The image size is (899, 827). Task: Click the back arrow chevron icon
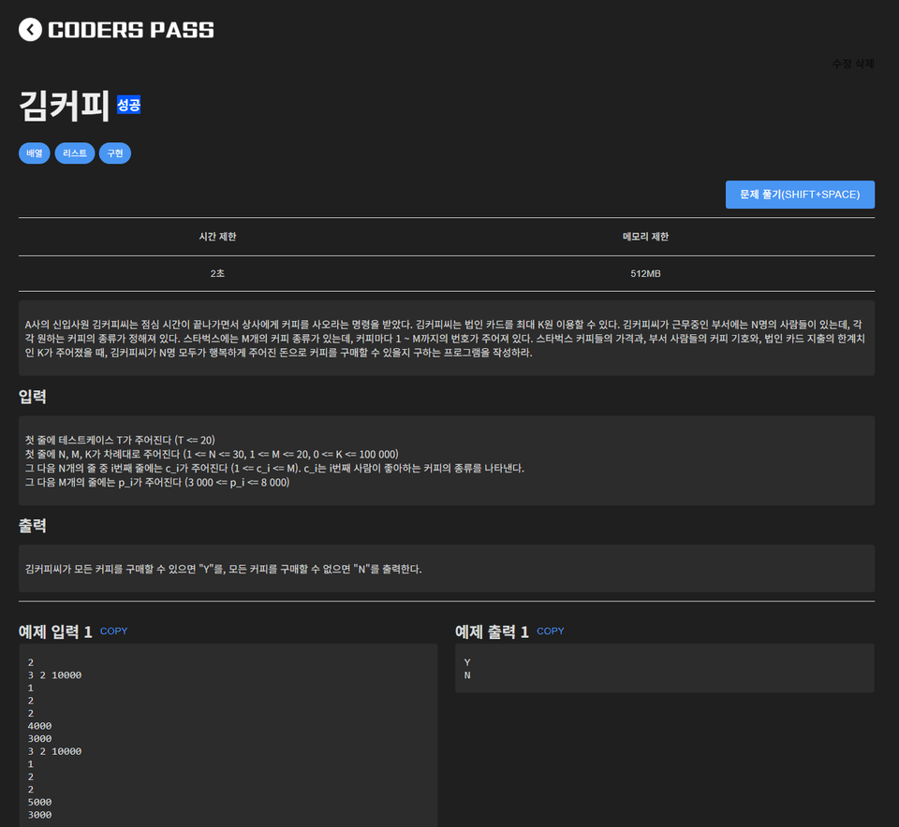pyautogui.click(x=29, y=29)
